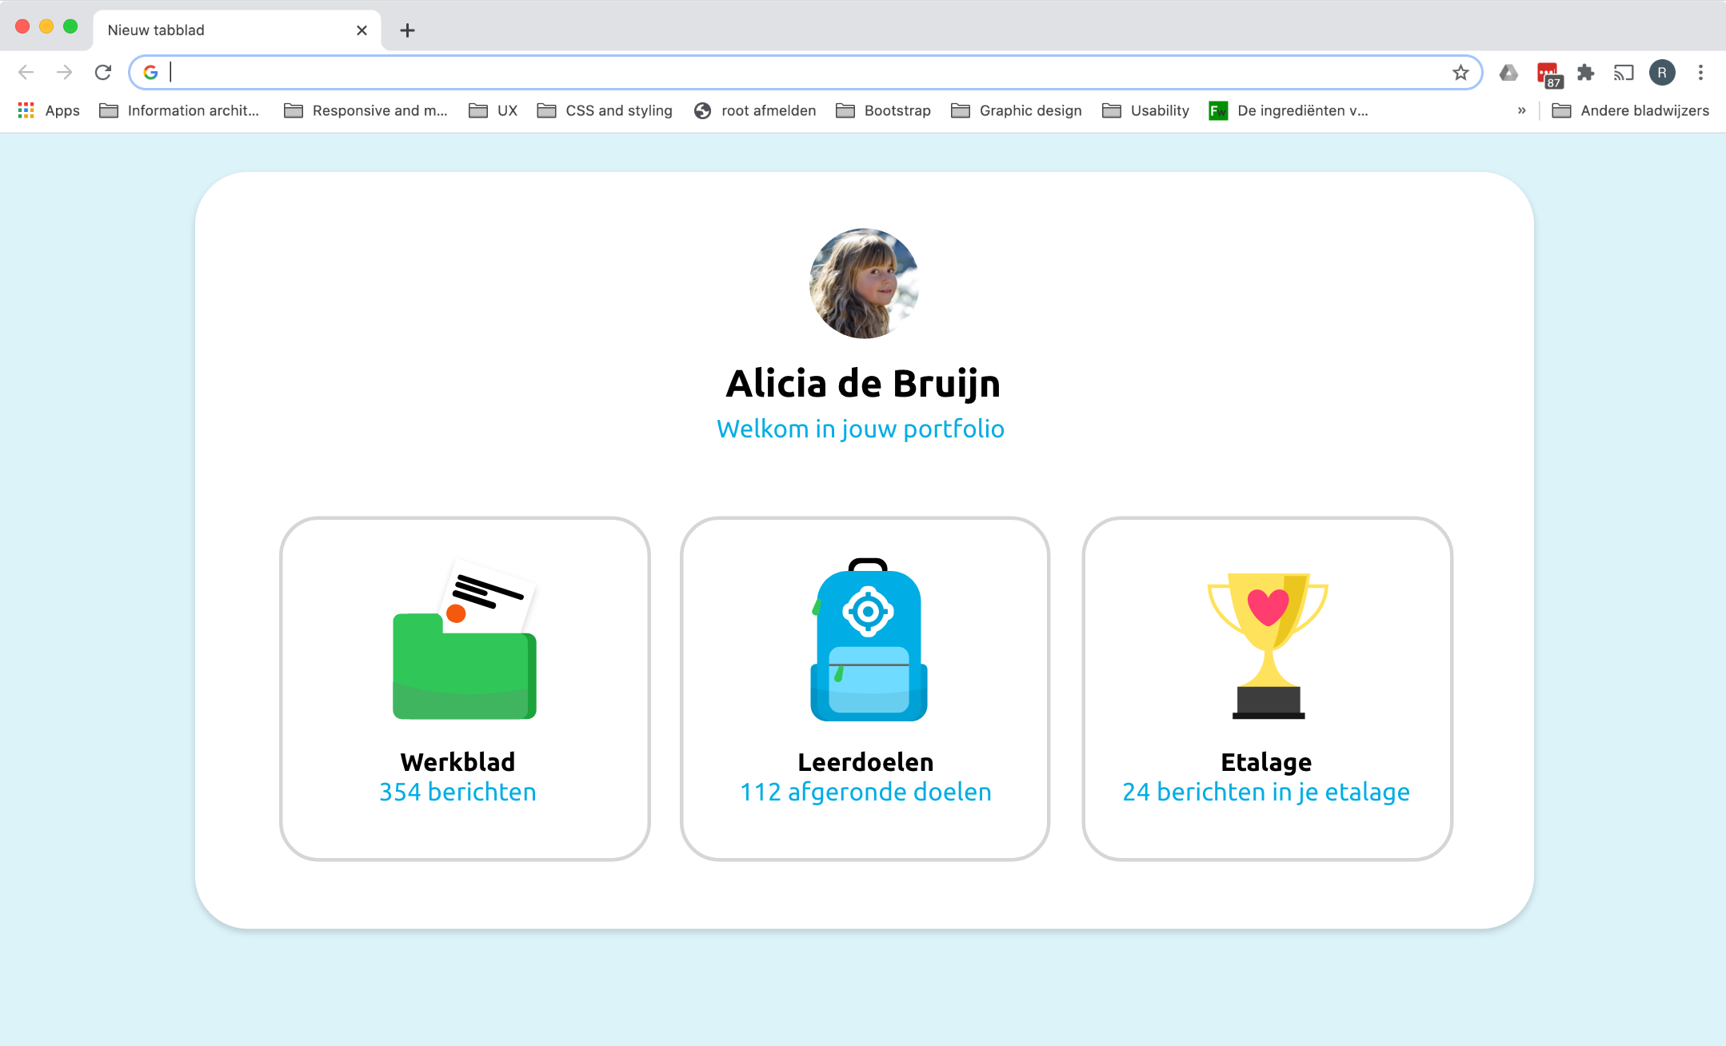Image resolution: width=1726 pixels, height=1046 pixels.
Task: Click the 354 berichten link
Action: [x=457, y=792]
